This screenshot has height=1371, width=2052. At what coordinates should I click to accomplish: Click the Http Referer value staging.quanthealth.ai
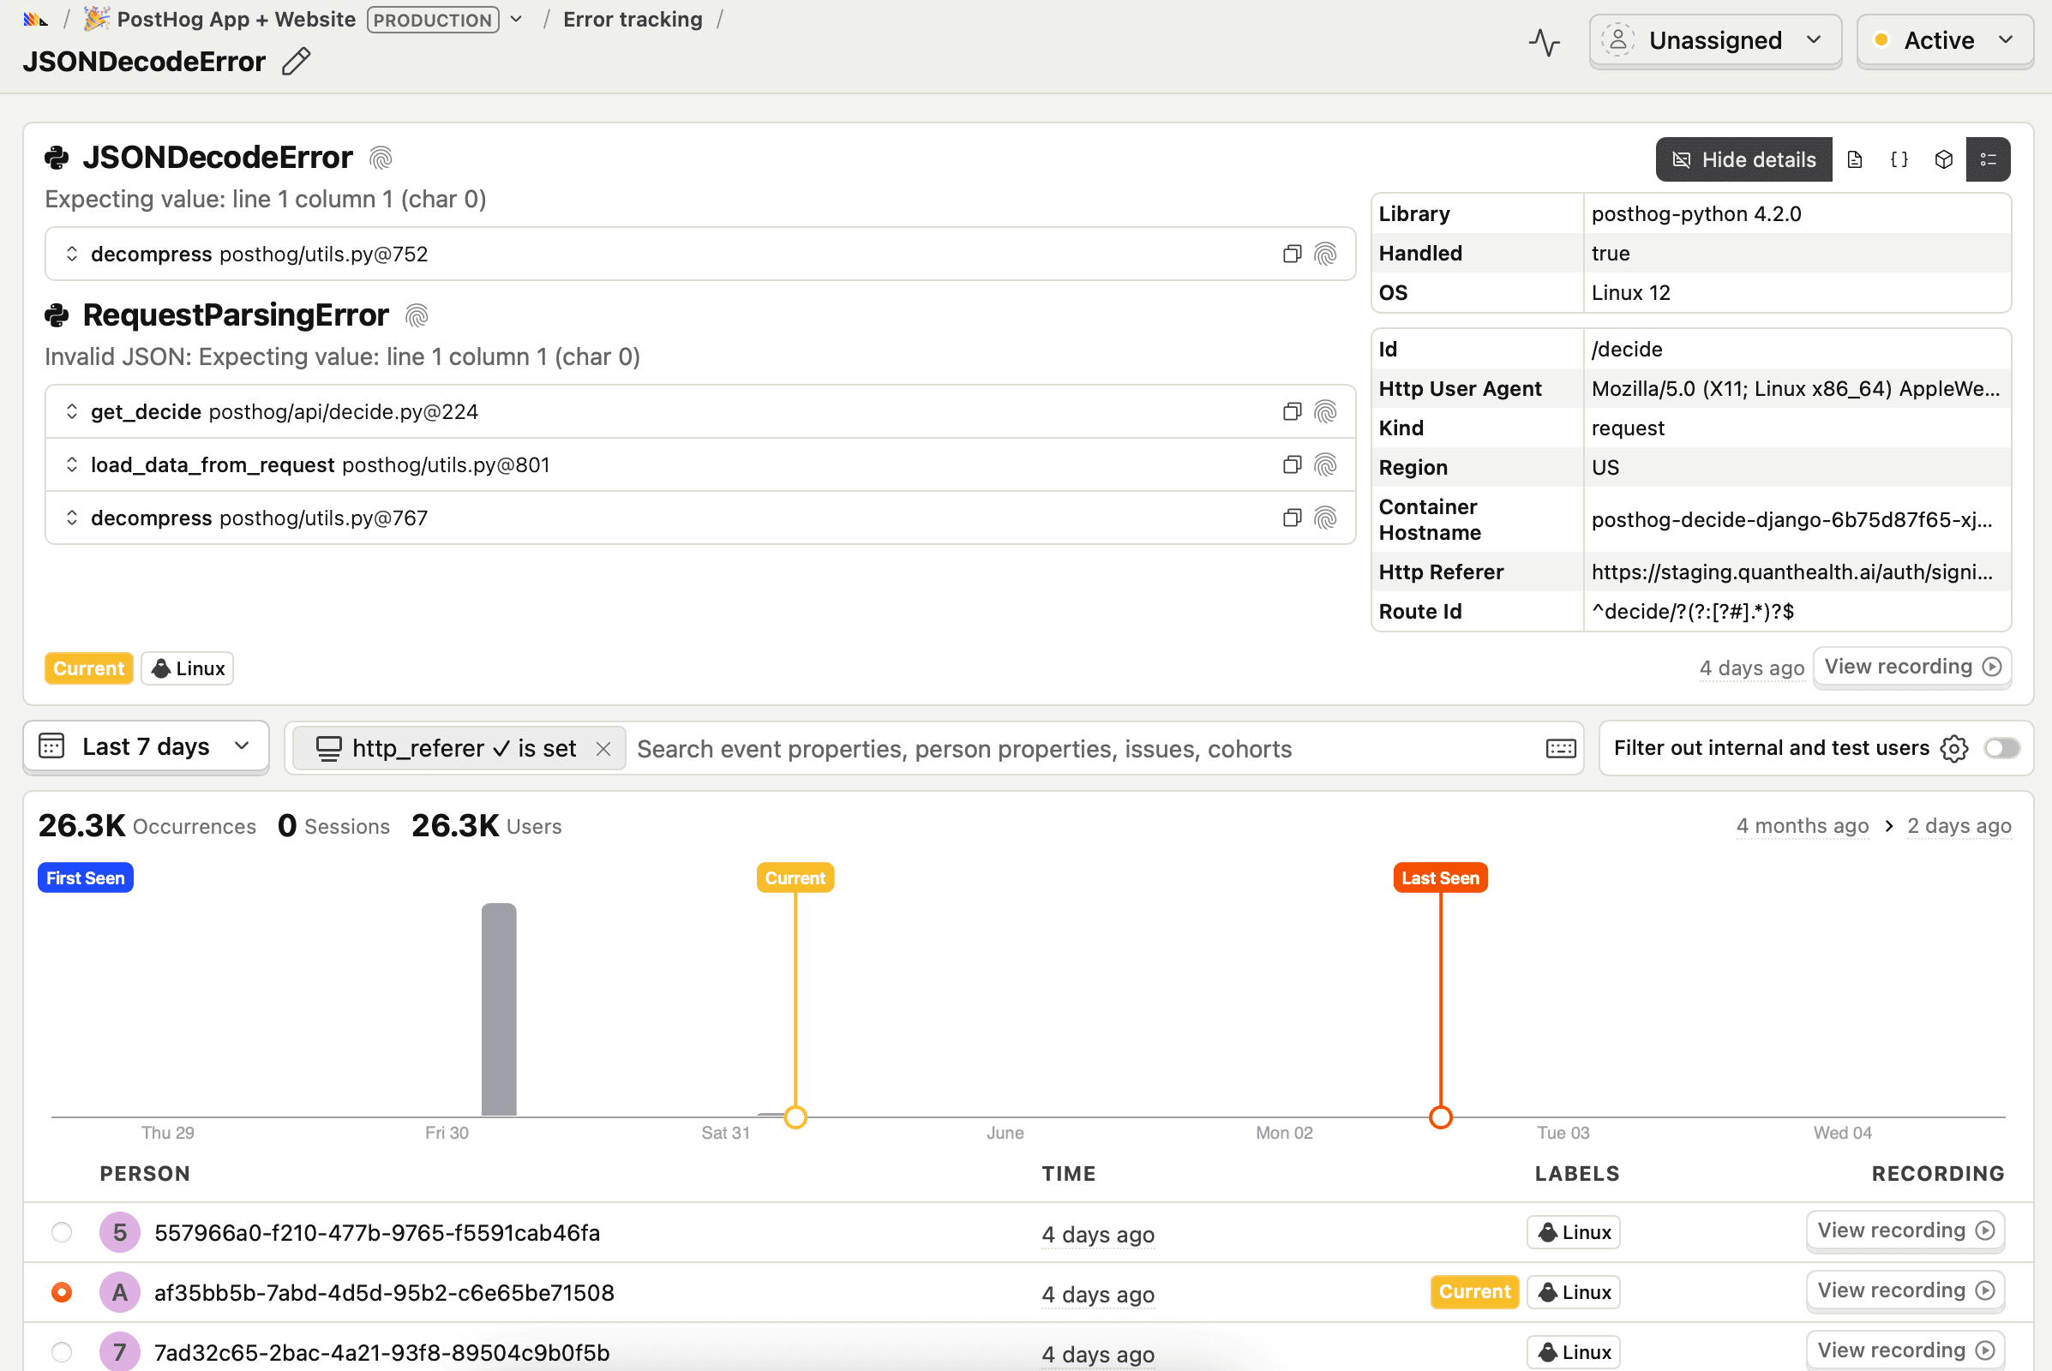click(x=1792, y=572)
